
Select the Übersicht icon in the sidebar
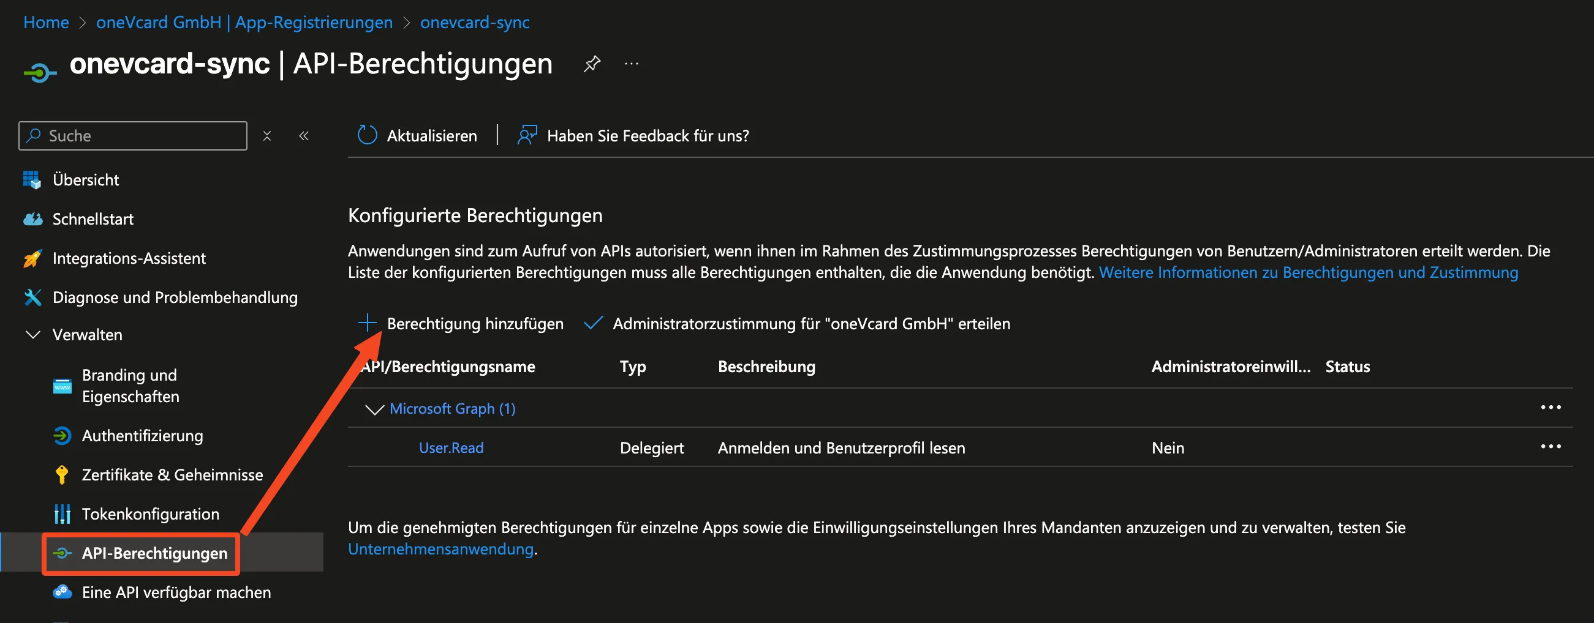pyautogui.click(x=31, y=179)
